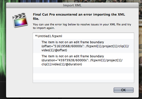Screen dimensions: 142x99
Task: Click the blank dialog space below the app icon
Action: pyautogui.click(x=20, y=58)
